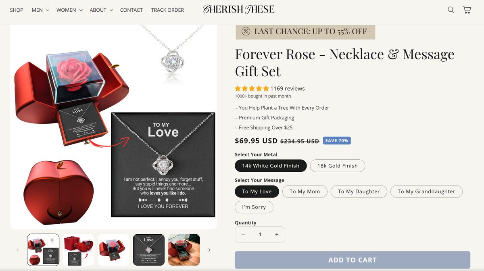Select the red apple box thumbnail
The width and height of the screenshot is (484, 271).
78,250
